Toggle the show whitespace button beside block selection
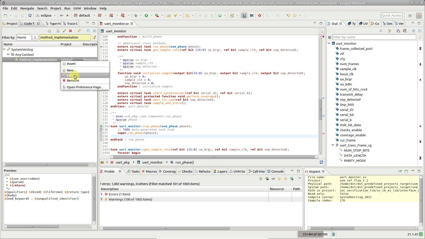The width and height of the screenshot is (425, 239). pyautogui.click(x=251, y=15)
